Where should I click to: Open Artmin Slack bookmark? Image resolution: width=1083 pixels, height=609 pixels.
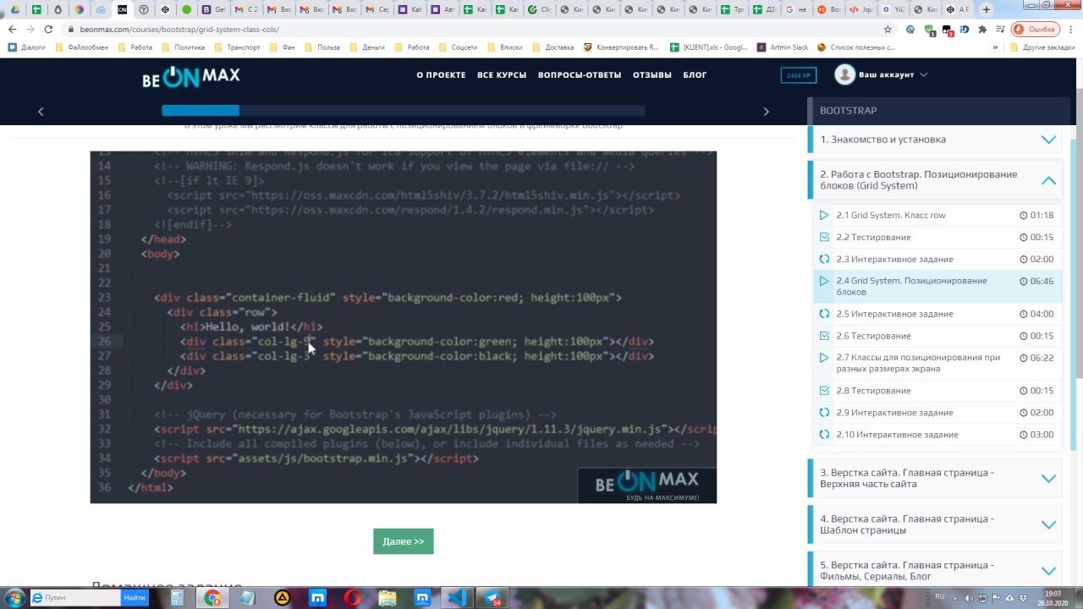pyautogui.click(x=783, y=47)
